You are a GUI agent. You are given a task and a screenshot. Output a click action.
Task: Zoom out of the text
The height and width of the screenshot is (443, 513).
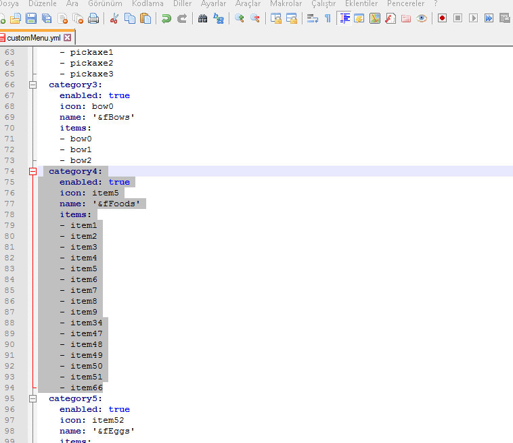pyautogui.click(x=255, y=18)
